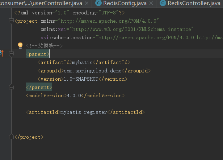Viewport: 223px width, 160px height.
Task: Click the xmlns maven POM URL
Action: (109, 21)
